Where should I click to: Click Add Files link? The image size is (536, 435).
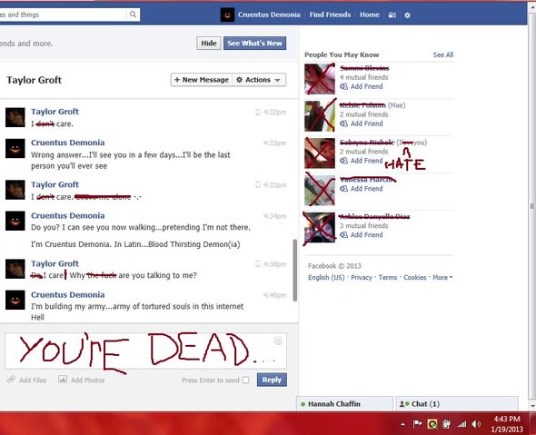click(x=33, y=380)
